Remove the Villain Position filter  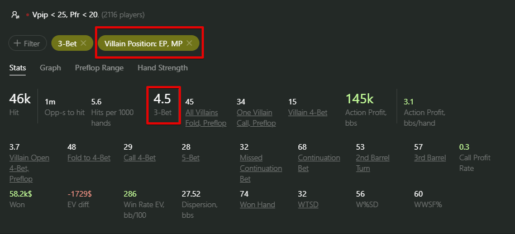[189, 44]
